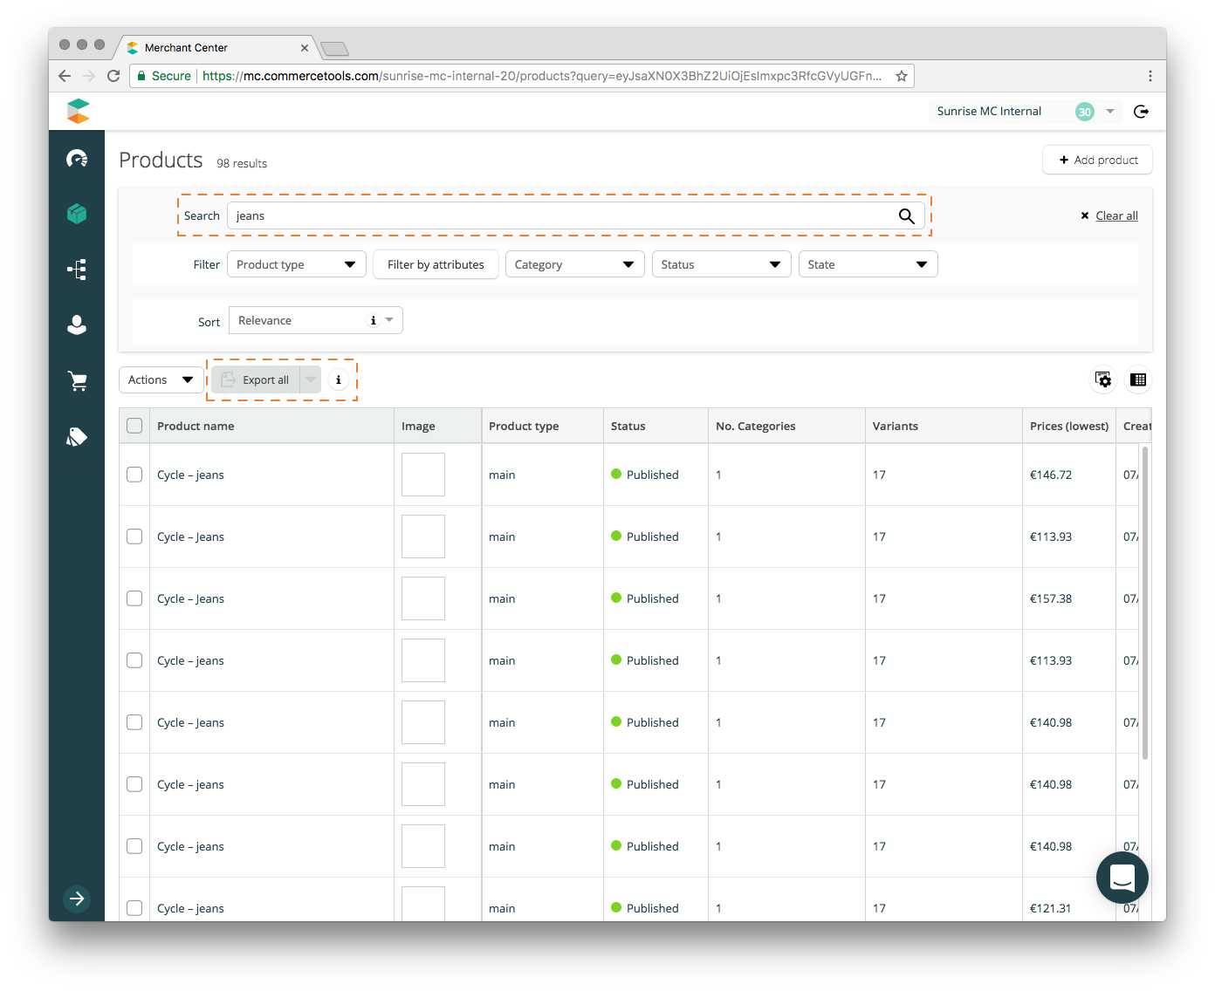Open the Relevance sort dropdown
This screenshot has height=991, width=1215.
[x=315, y=321]
